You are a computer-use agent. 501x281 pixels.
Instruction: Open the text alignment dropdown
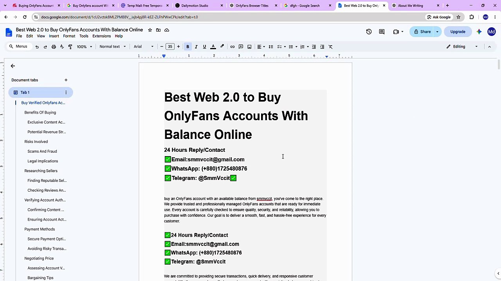(261, 47)
